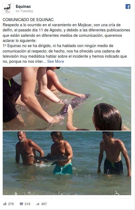Expand the post with See More
The height and width of the screenshot is (210, 135).
55,61
